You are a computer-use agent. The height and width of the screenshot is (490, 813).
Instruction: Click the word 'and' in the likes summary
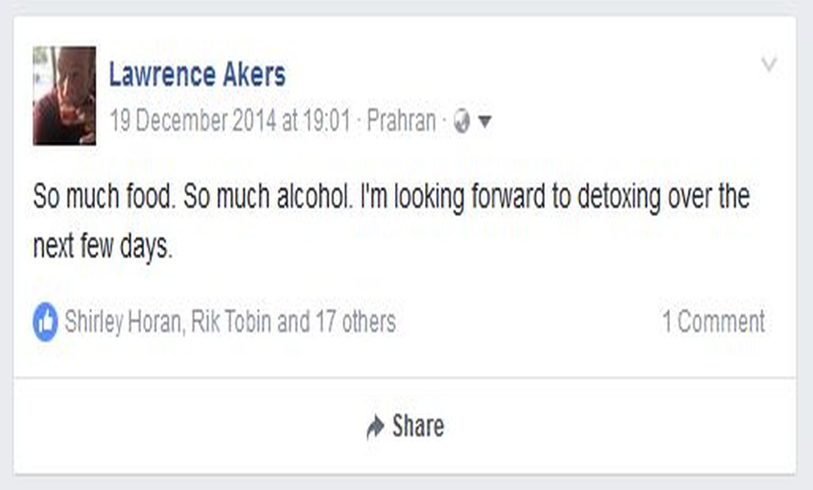[293, 322]
